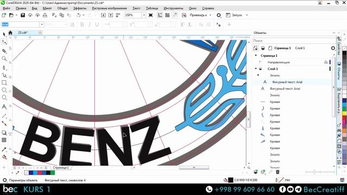The width and height of the screenshot is (347, 195).
Task: Go to the Welcome home tab icon
Action: point(10,32)
